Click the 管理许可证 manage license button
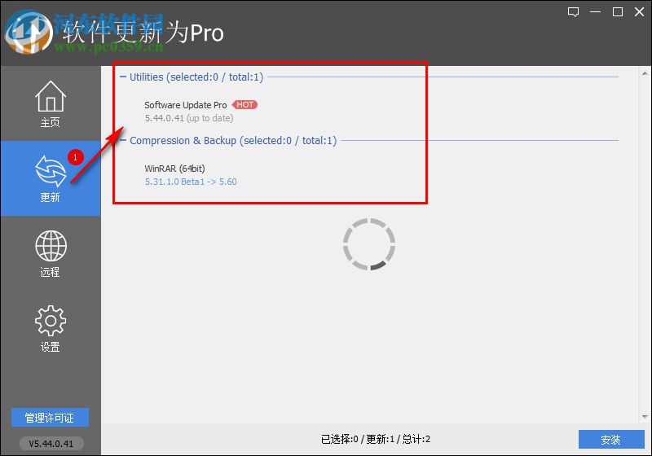 [x=50, y=418]
